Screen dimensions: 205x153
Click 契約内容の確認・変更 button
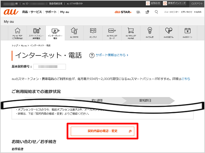pyautogui.click(x=102, y=131)
